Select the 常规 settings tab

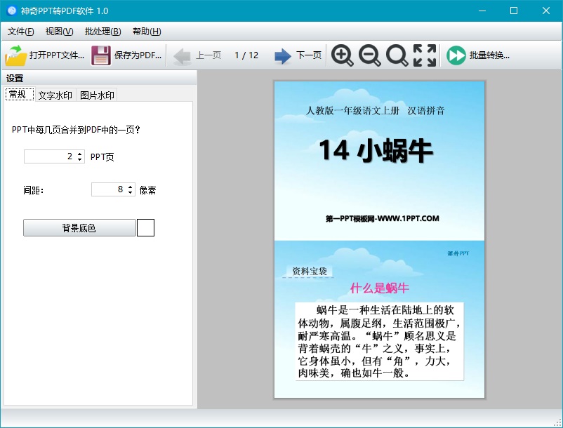(19, 94)
